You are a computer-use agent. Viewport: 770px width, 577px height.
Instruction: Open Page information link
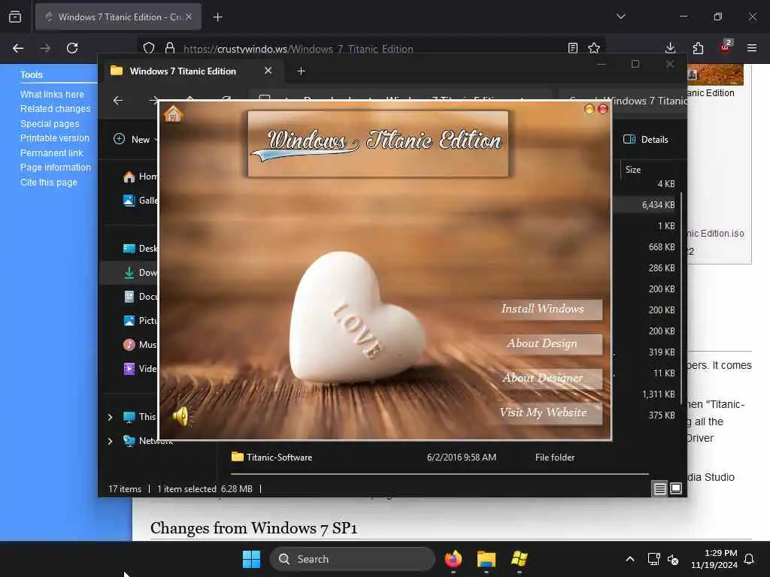pyautogui.click(x=56, y=168)
